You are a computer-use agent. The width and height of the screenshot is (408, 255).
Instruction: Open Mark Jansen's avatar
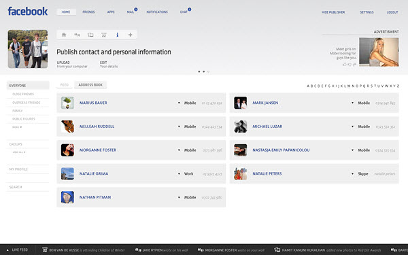pyautogui.click(x=241, y=103)
